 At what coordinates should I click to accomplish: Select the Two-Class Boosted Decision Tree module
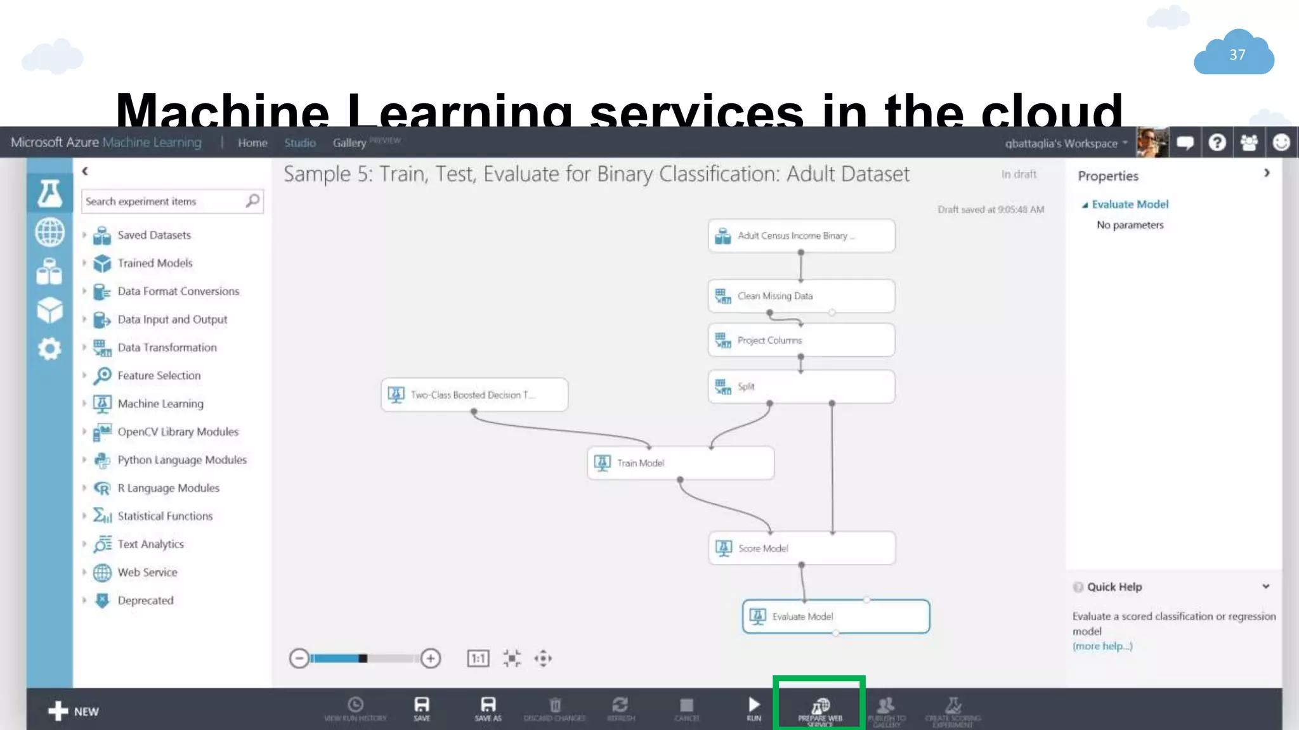(x=474, y=395)
